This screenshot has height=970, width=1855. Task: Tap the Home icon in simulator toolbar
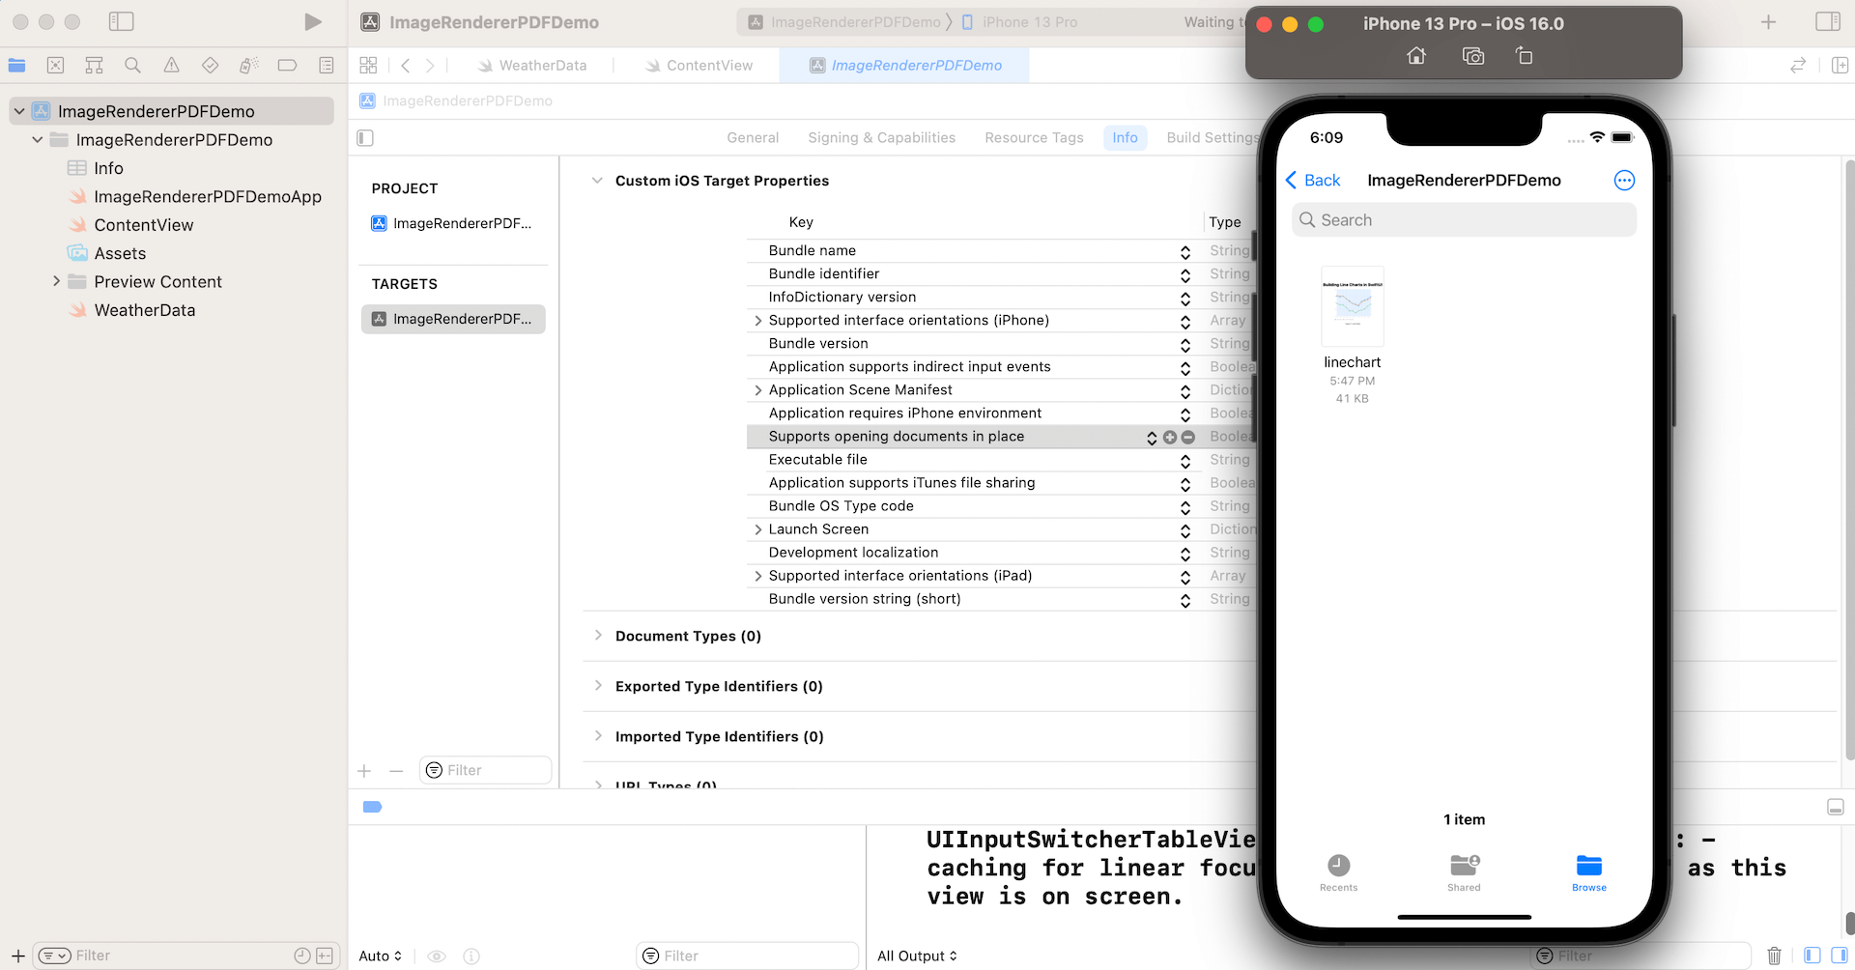pyautogui.click(x=1415, y=55)
